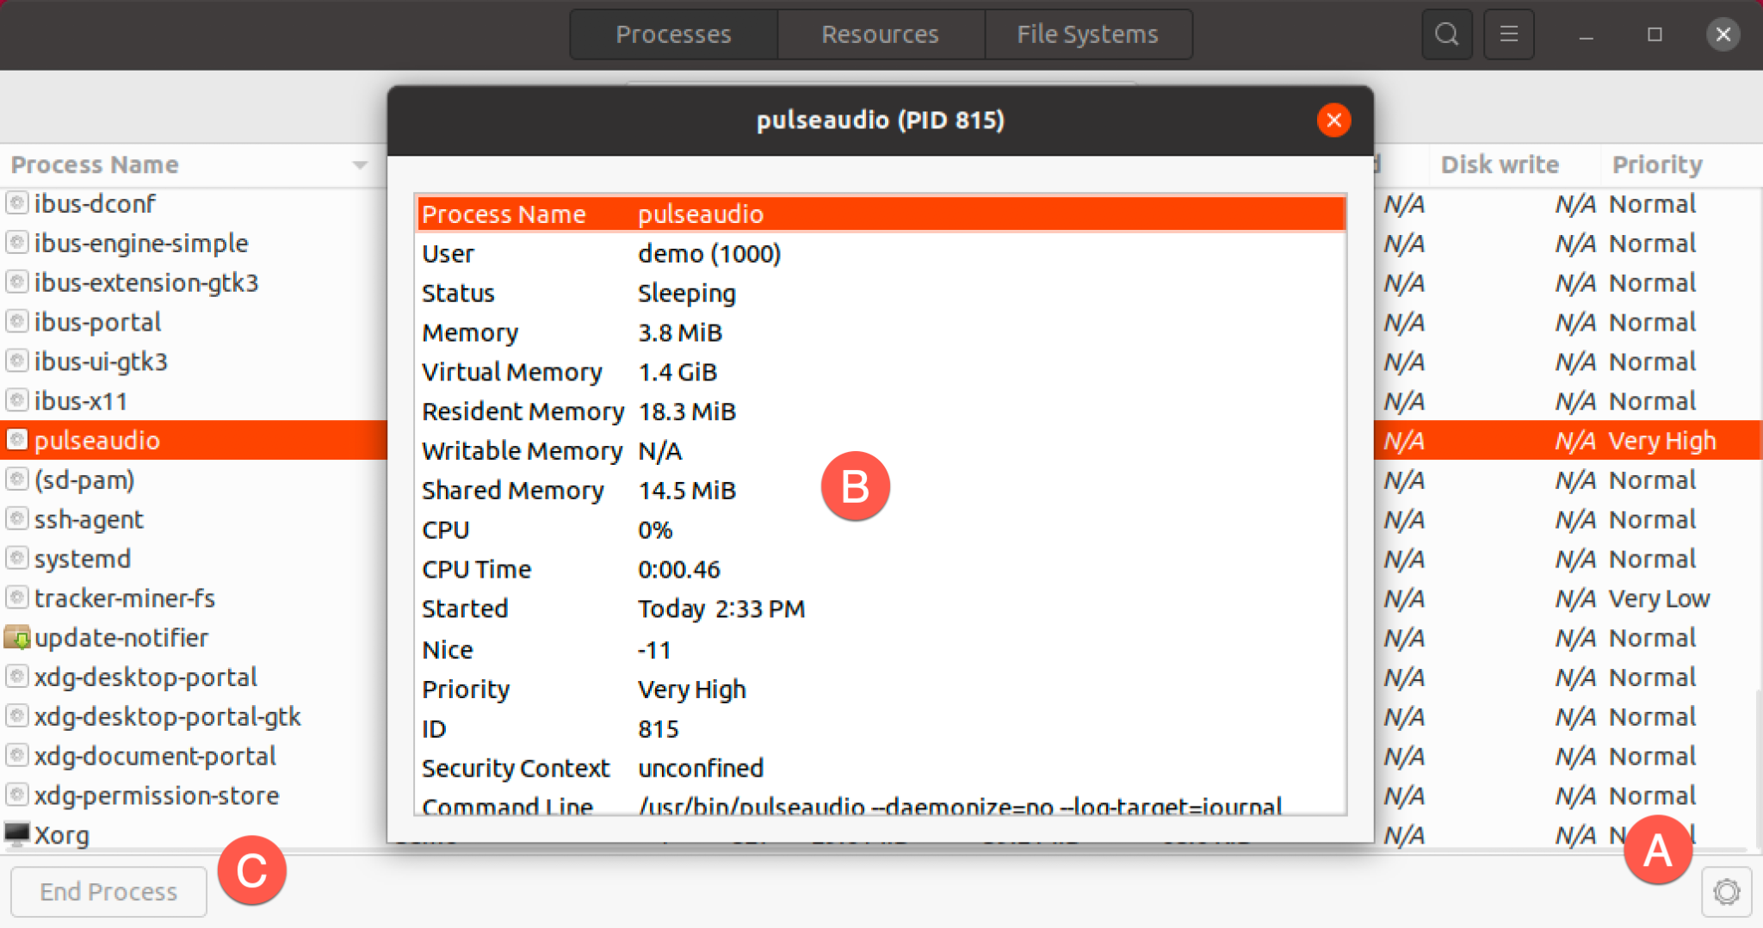Sort by the Priority column header
This screenshot has width=1763, height=928.
pyautogui.click(x=1681, y=164)
